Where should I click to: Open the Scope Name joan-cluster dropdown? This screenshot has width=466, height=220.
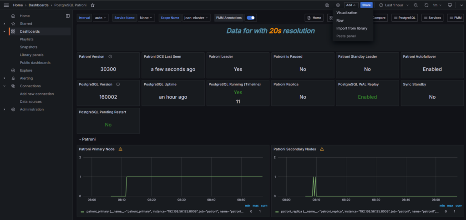[x=196, y=18]
